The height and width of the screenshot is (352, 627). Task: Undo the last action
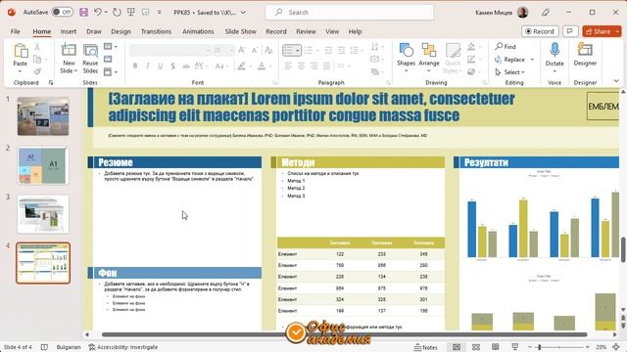tap(97, 13)
